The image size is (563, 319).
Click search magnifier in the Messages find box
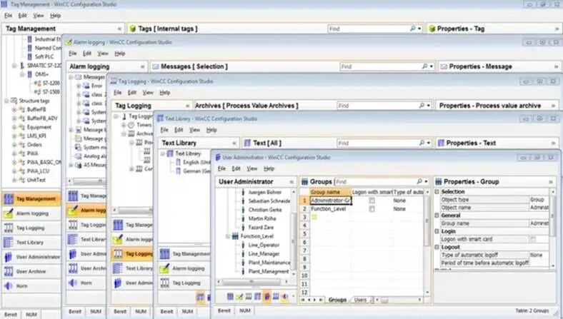click(425, 66)
